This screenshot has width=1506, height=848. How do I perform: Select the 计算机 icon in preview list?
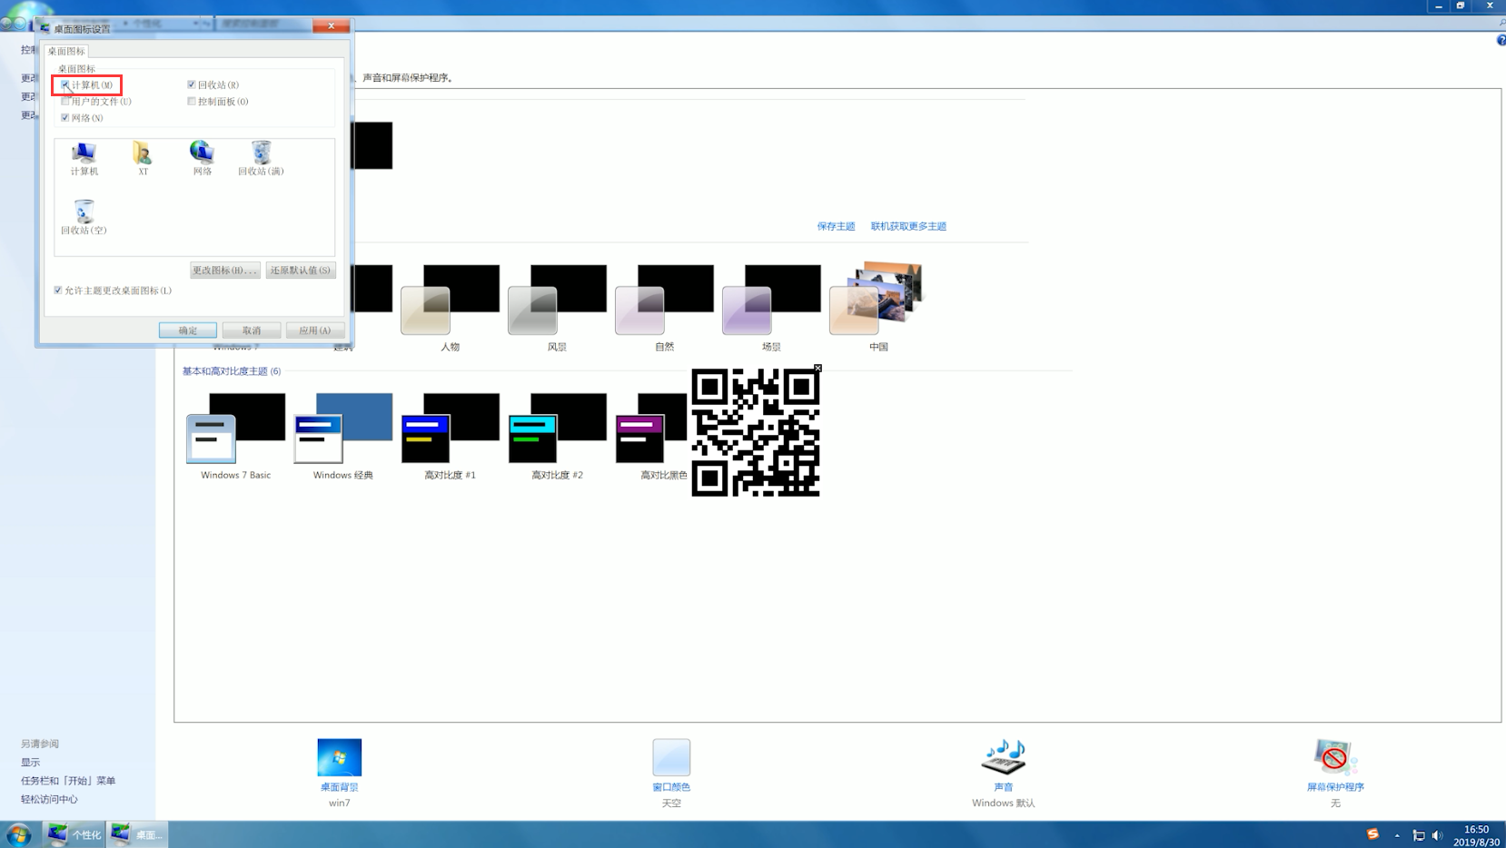pyautogui.click(x=84, y=158)
